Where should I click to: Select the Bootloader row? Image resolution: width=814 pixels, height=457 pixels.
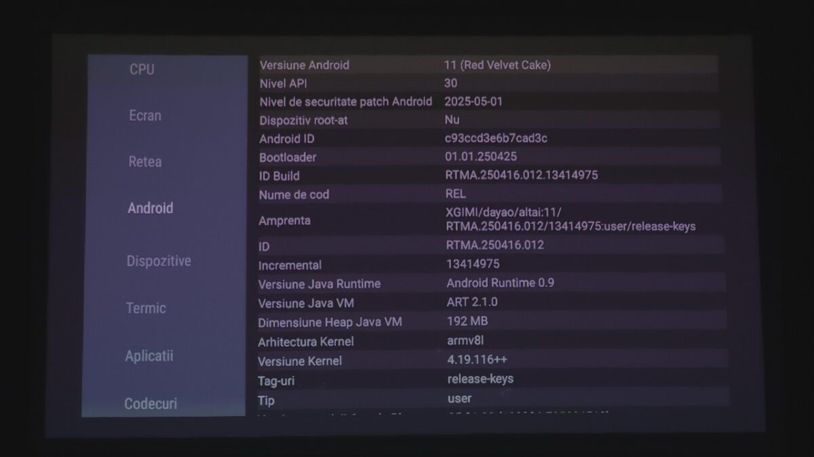[x=487, y=157]
